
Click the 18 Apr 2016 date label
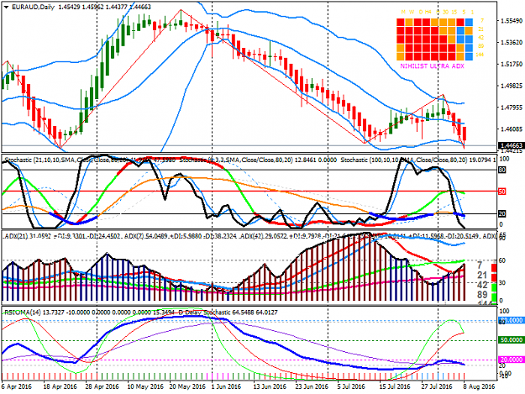click(60, 386)
